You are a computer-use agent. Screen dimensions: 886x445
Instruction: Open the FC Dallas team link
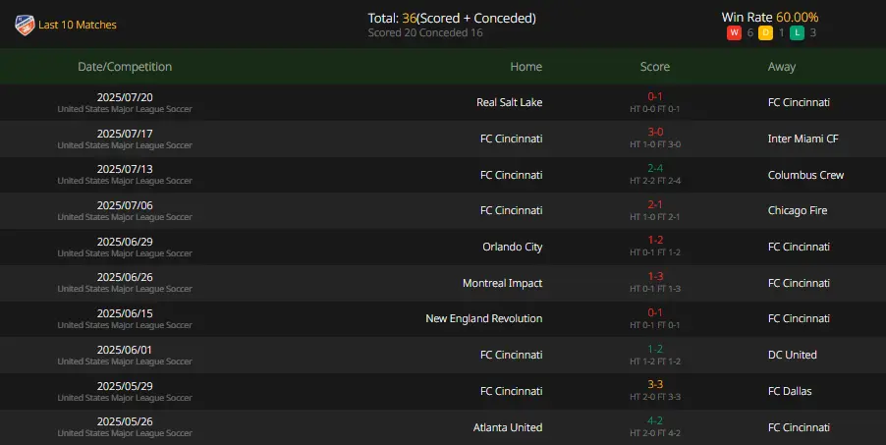tap(790, 391)
